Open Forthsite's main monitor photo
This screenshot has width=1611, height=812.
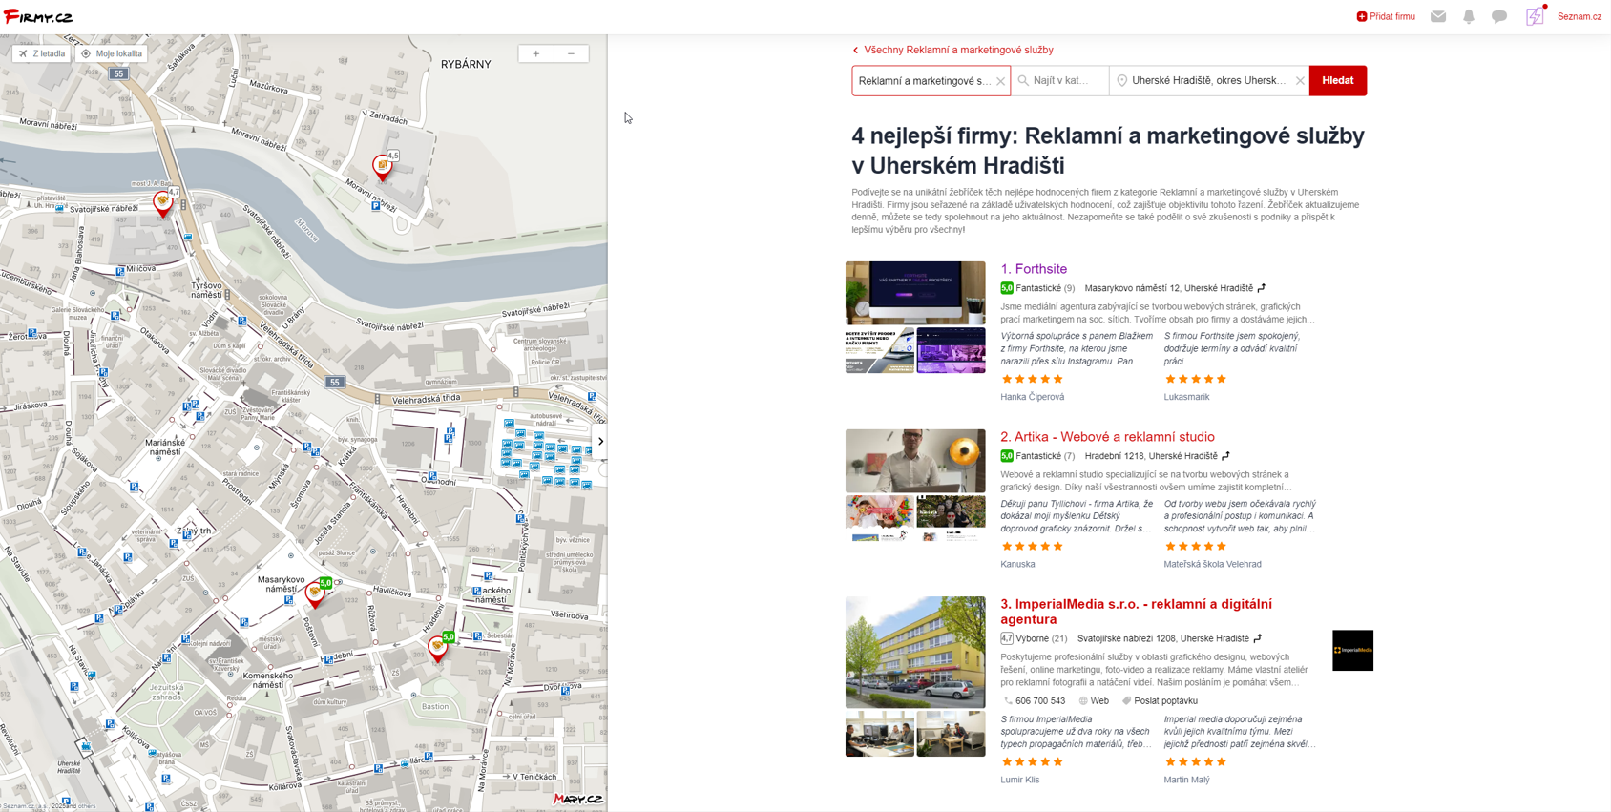(915, 293)
